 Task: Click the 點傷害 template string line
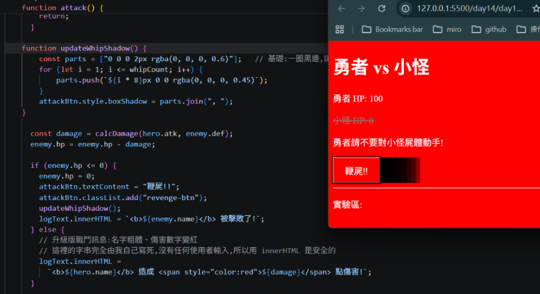(x=209, y=272)
